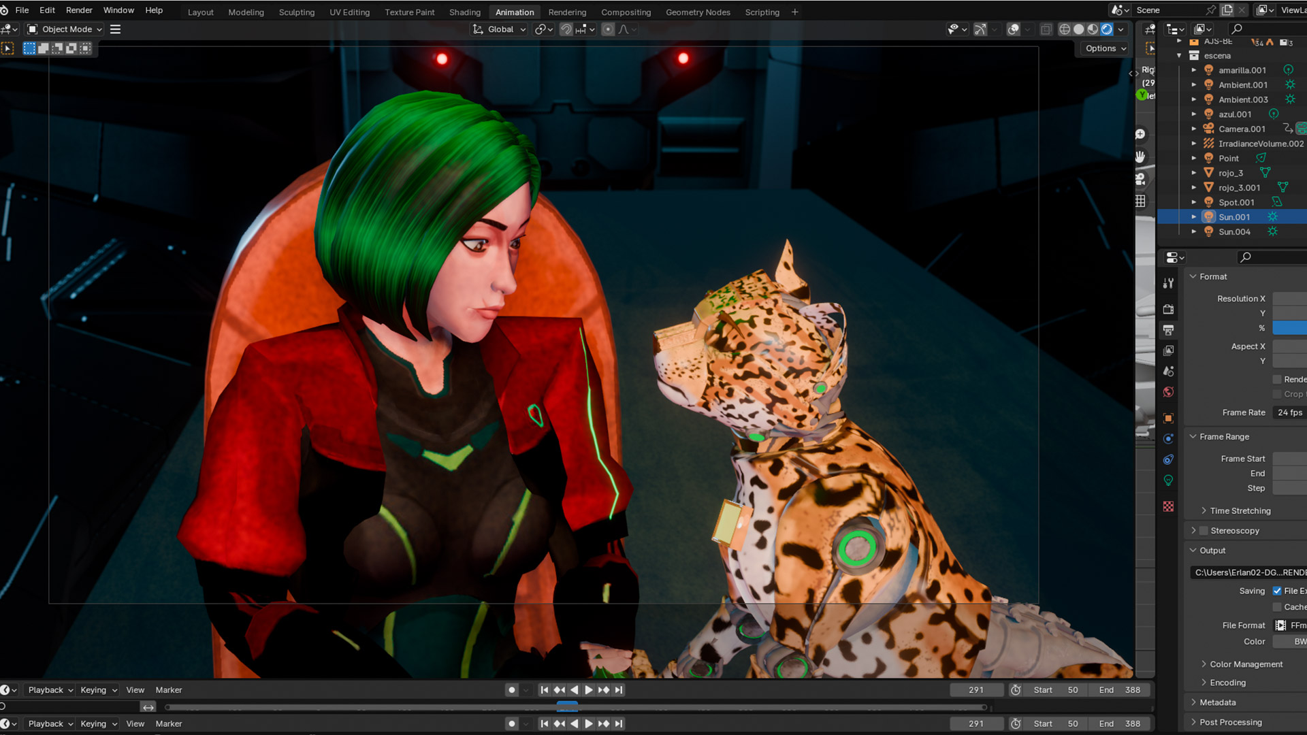Open the collapsed viewport header menu
The height and width of the screenshot is (735, 1307).
click(x=116, y=29)
